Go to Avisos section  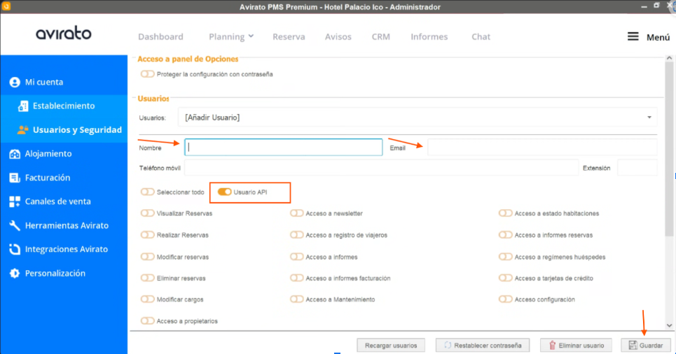coord(338,36)
